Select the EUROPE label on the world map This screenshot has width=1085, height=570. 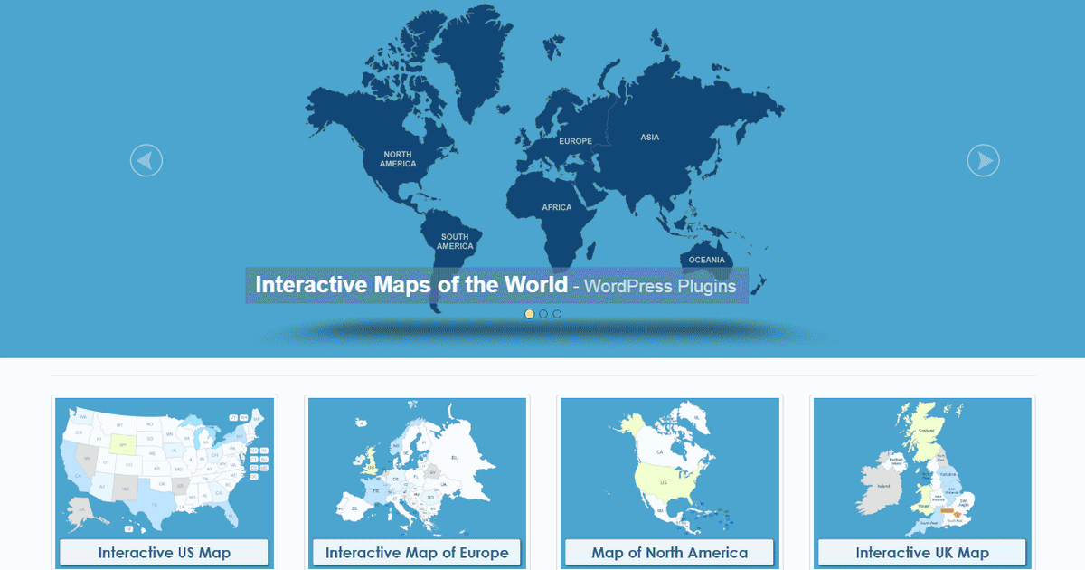[x=576, y=141]
